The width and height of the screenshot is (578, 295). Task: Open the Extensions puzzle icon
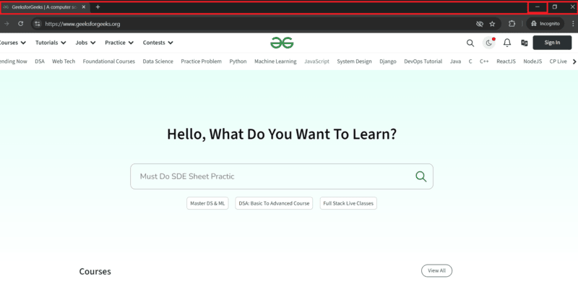pyautogui.click(x=512, y=24)
